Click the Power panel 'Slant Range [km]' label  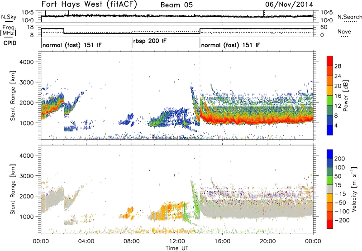[13, 96]
